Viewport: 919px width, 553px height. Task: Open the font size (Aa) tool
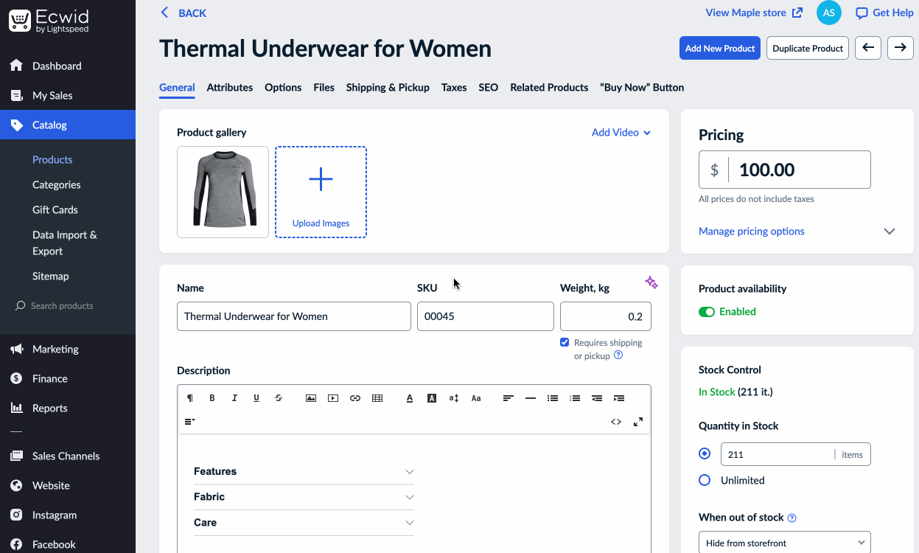476,398
